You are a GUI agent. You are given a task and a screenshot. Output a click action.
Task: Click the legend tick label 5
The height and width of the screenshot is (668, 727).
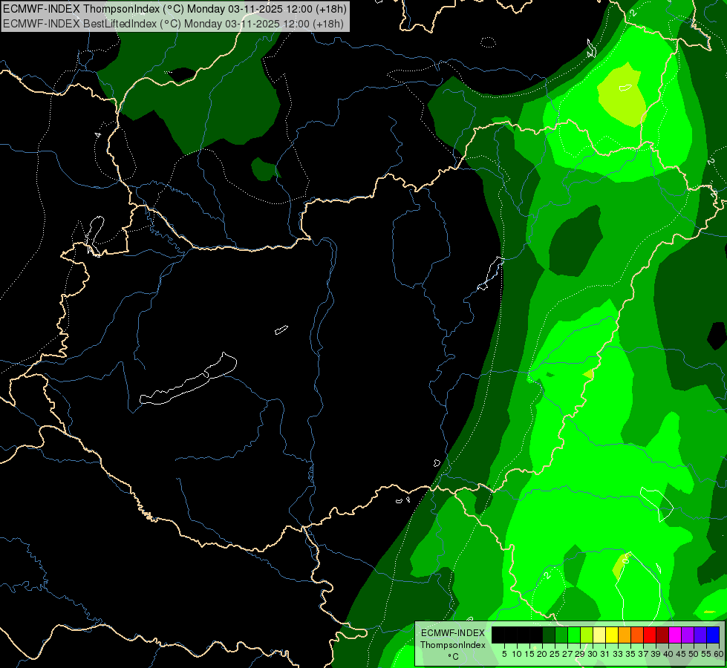[504, 654]
